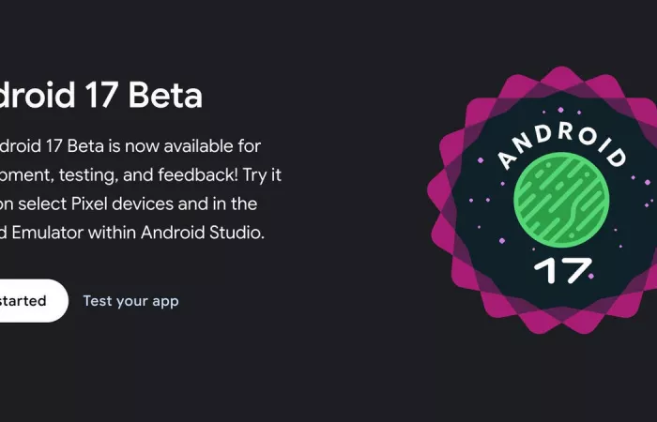
Task: Click the purple dot beside the badge's 17
Action: pyautogui.click(x=591, y=277)
